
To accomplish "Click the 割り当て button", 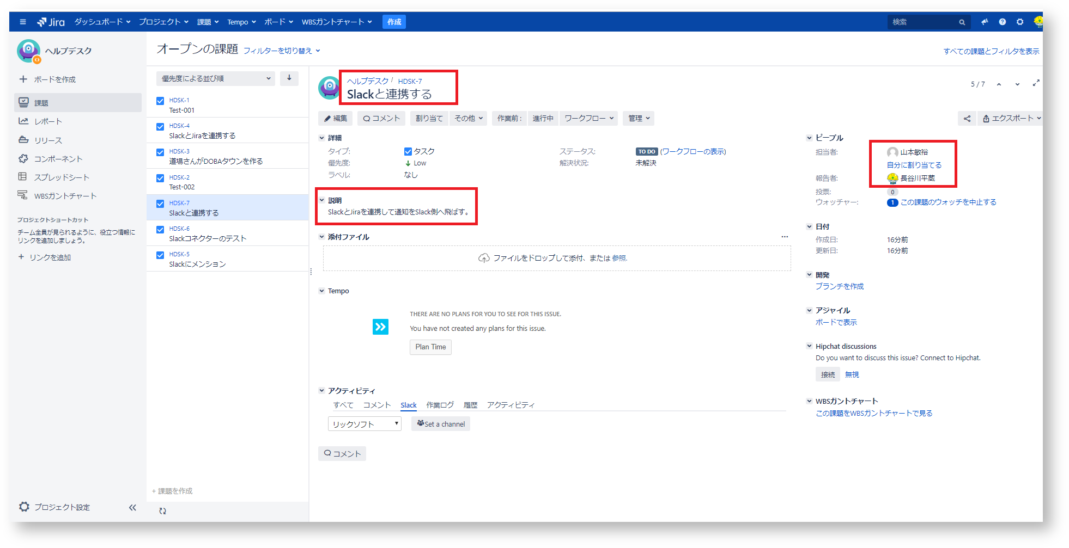I will (429, 118).
